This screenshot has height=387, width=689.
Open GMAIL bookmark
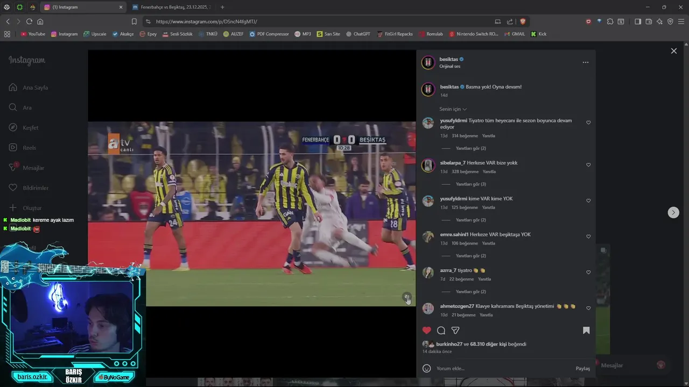pyautogui.click(x=515, y=34)
